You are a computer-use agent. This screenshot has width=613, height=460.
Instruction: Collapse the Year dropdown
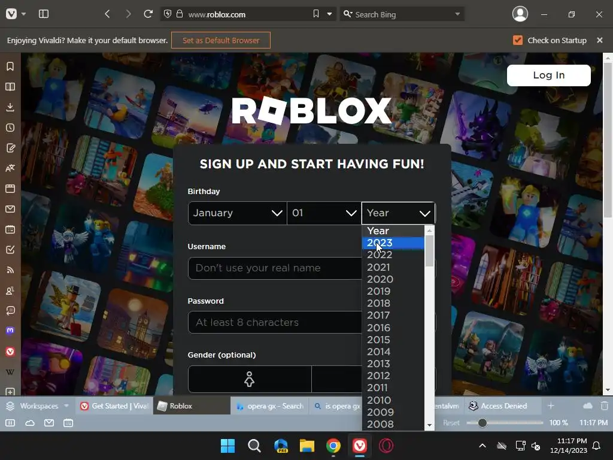(398, 213)
